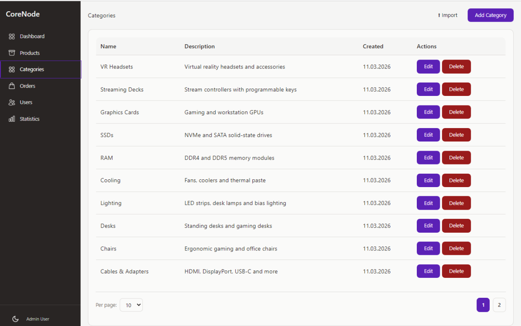521x326 pixels.
Task: Click the Dashboard grid icon in sidebar
Action: (12, 36)
